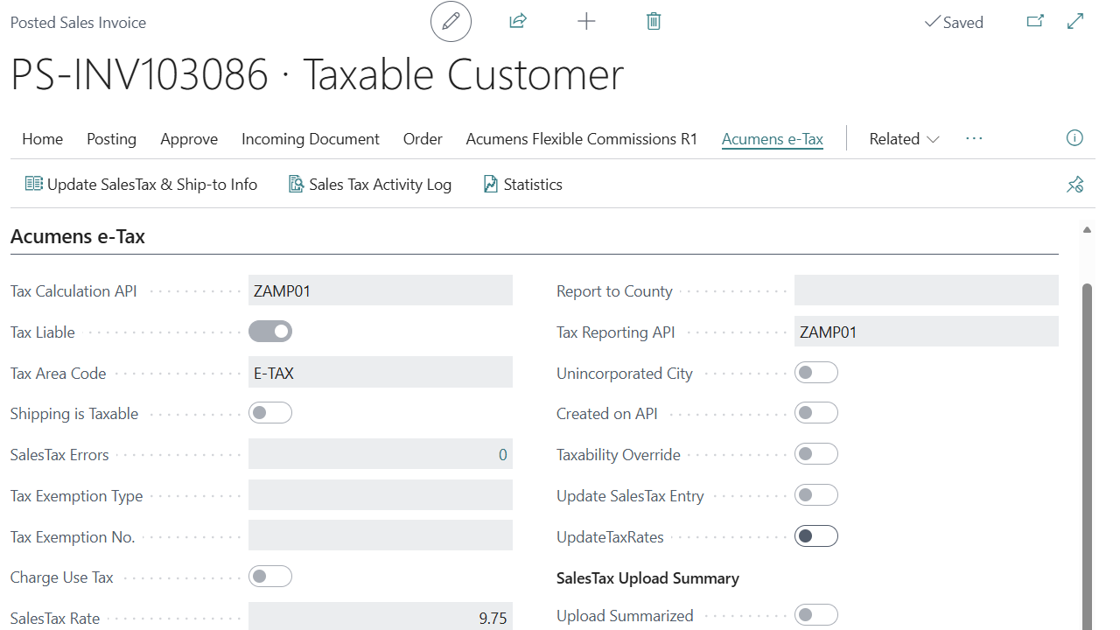Collapse the Acumens e-Tax section heading
The height and width of the screenshot is (630, 1120).
pos(78,236)
